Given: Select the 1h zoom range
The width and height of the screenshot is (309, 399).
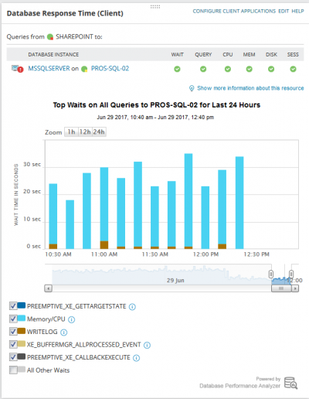Looking at the screenshot, I should pyautogui.click(x=71, y=132).
